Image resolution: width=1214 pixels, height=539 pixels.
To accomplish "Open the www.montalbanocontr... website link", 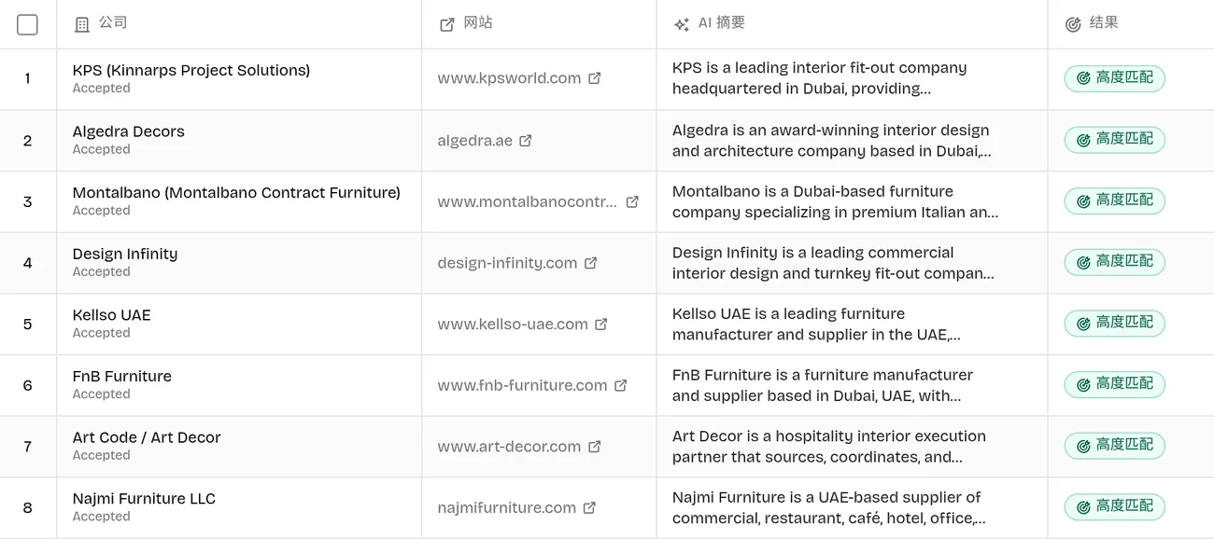I will pyautogui.click(x=527, y=201).
